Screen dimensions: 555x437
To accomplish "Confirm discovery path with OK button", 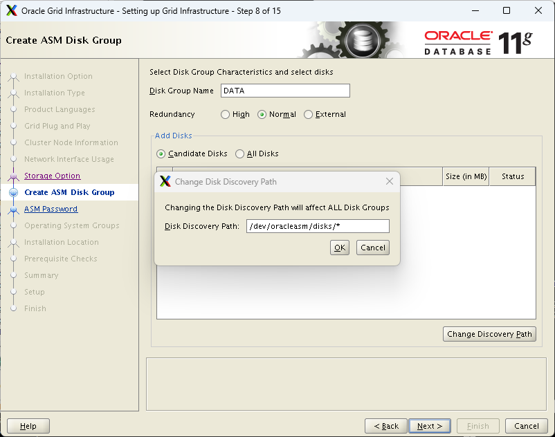I will (x=340, y=248).
